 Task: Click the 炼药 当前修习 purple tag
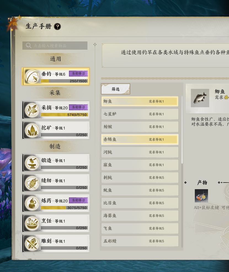coord(79,200)
